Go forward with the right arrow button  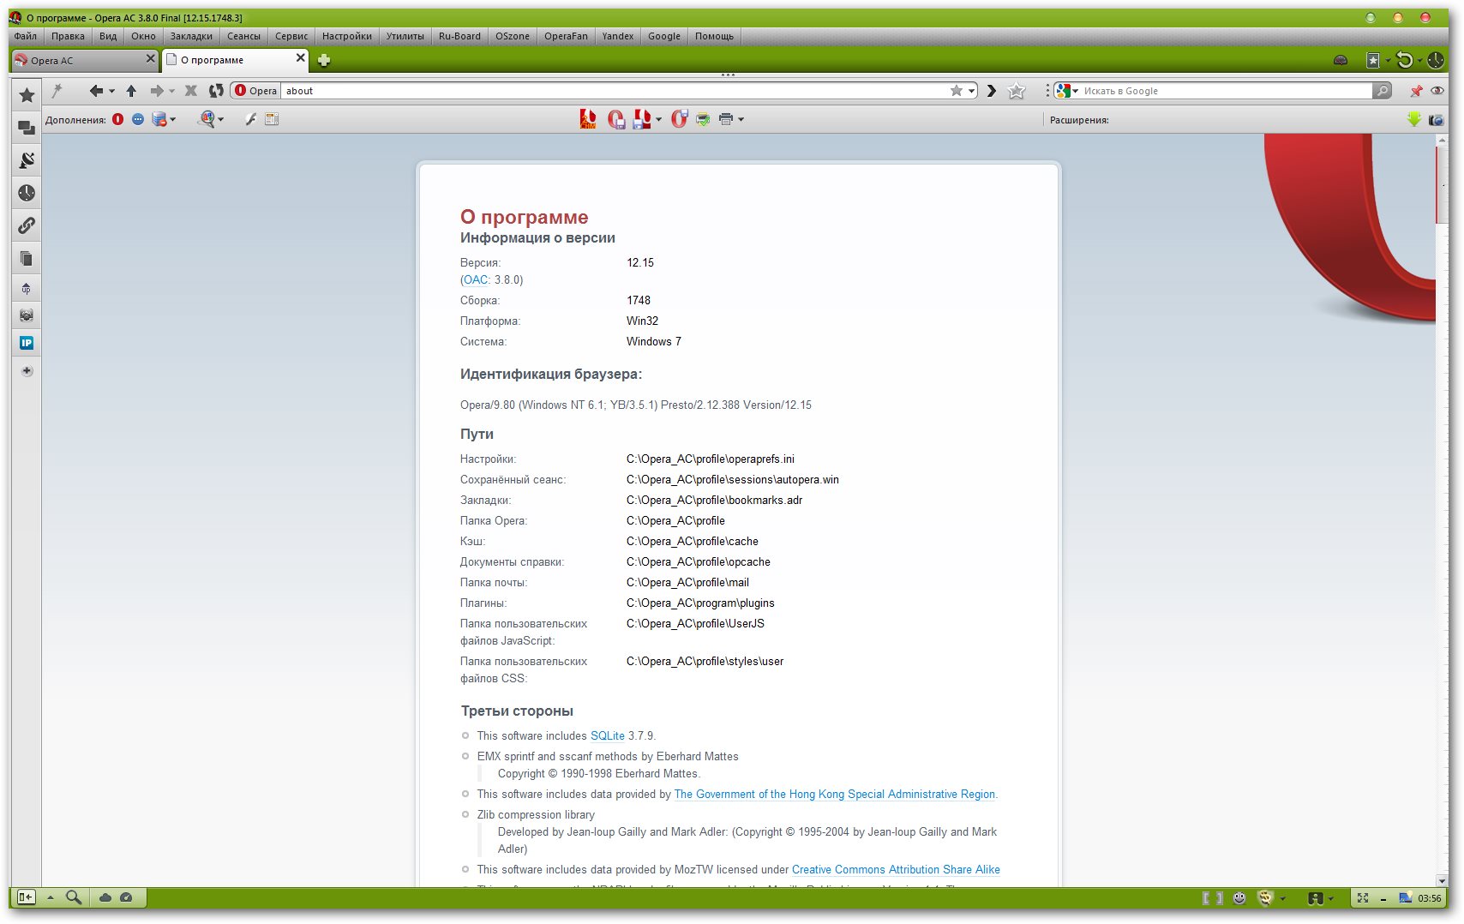point(156,90)
